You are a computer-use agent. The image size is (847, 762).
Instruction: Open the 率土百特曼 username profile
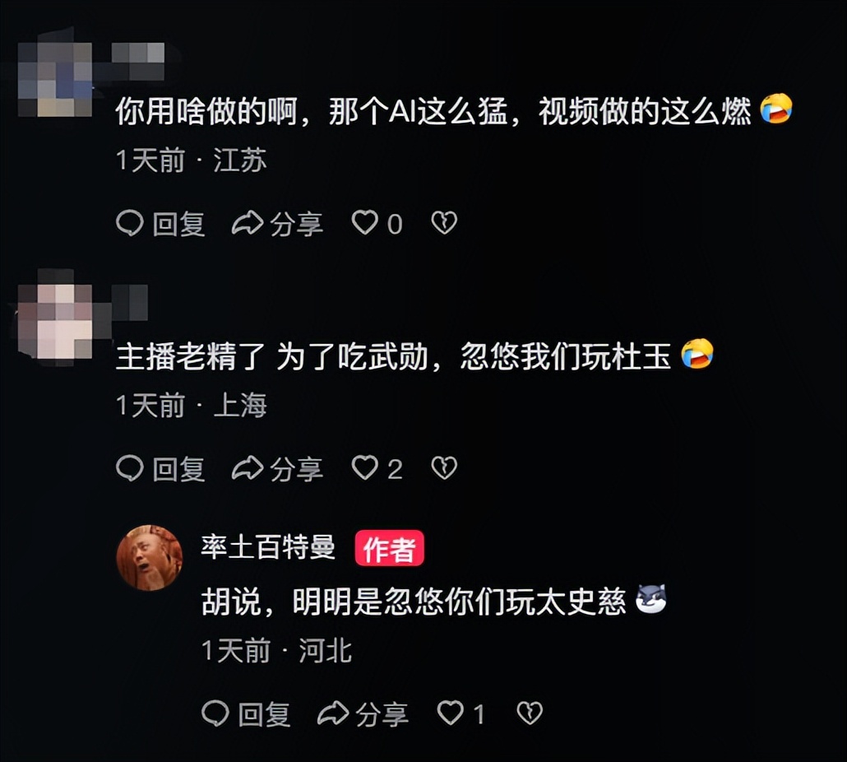pyautogui.click(x=268, y=547)
